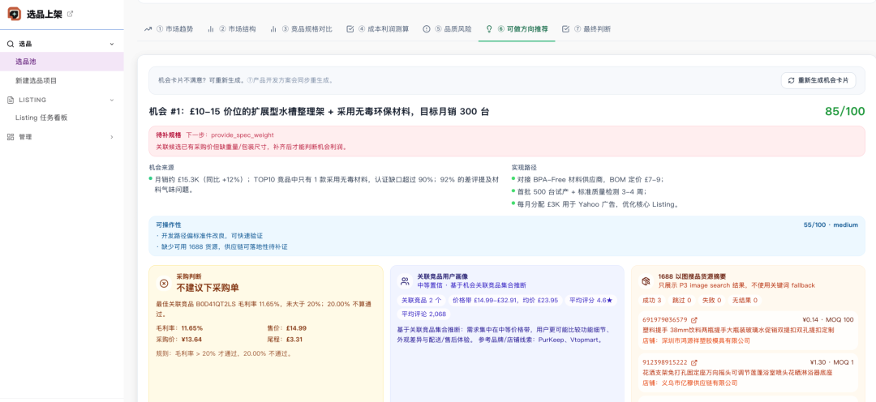The width and height of the screenshot is (876, 402).
Task: Click the users icon beside 关联竞品用户画像
Action: pyautogui.click(x=405, y=281)
